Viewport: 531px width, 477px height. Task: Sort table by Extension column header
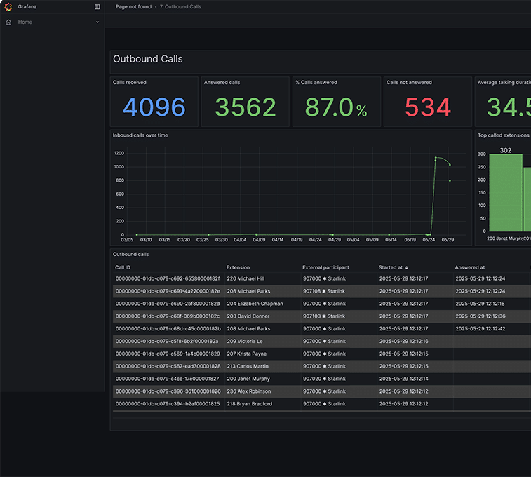pyautogui.click(x=238, y=267)
